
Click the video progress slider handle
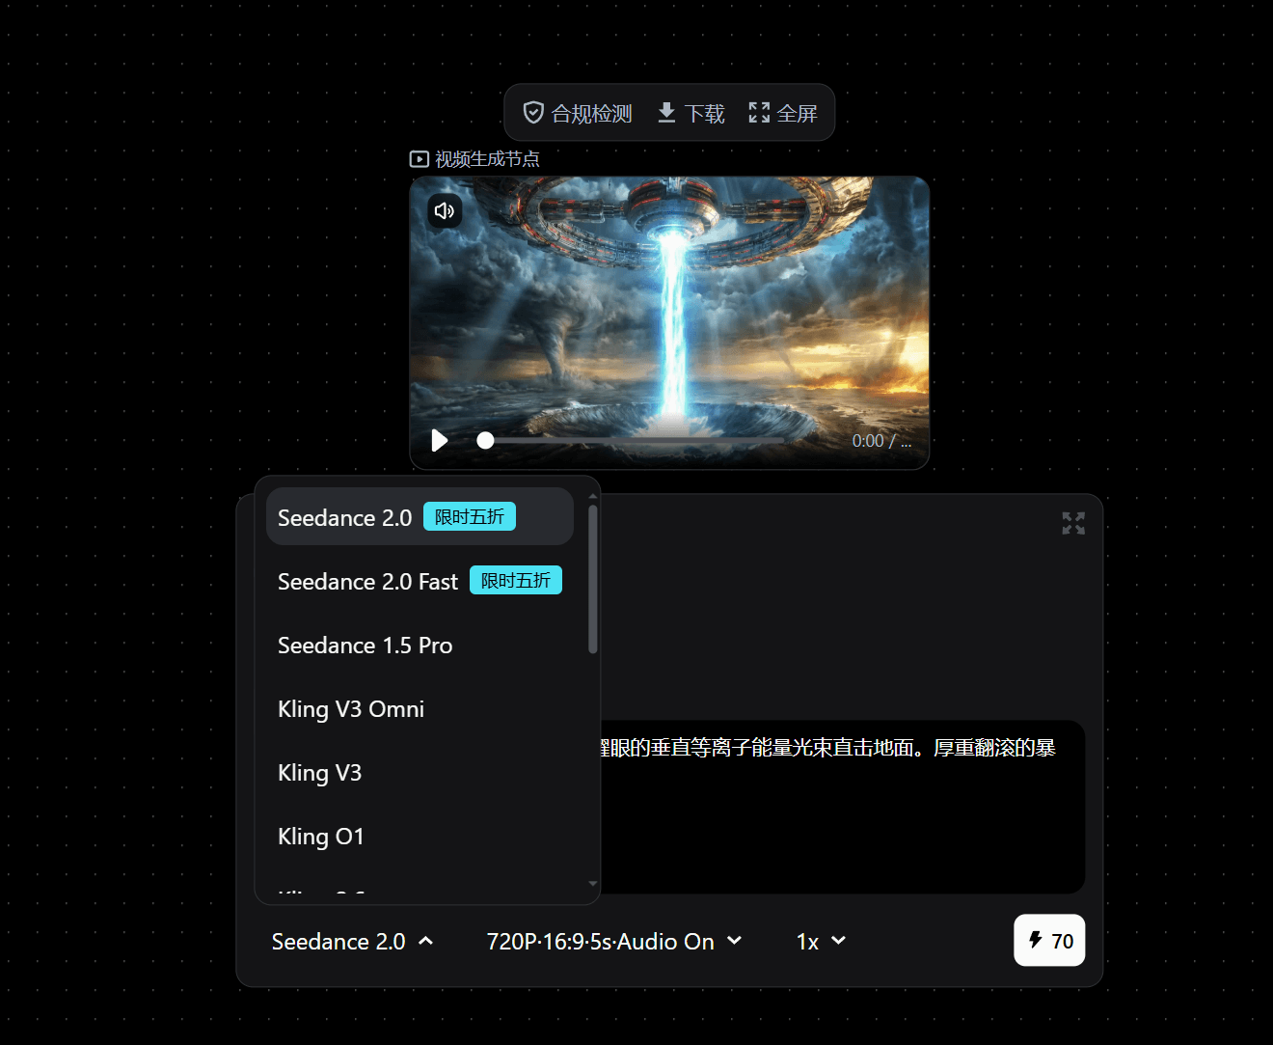[x=485, y=441]
